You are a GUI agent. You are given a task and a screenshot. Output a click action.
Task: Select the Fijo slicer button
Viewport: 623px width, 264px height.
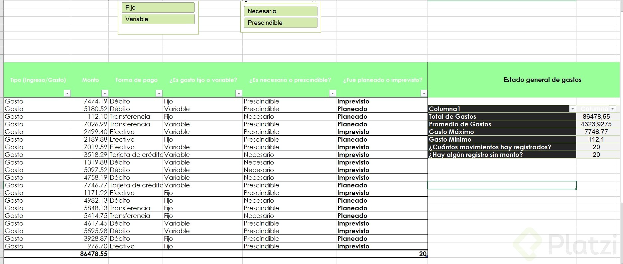tap(158, 8)
